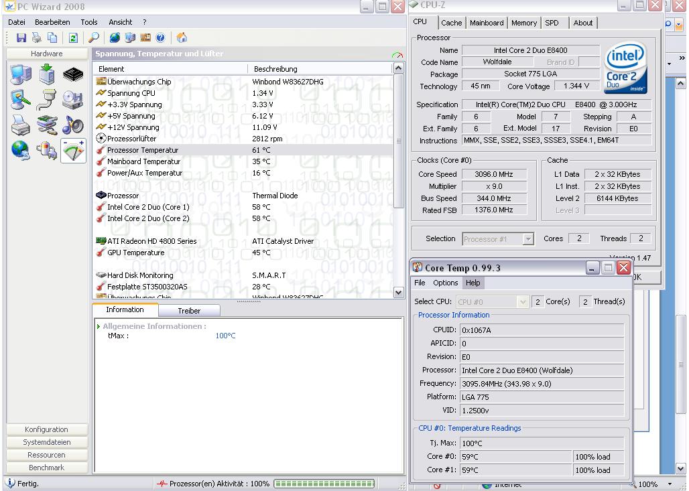This screenshot has height=491, width=689.
Task: Switch to the Mainboard tab in CPU-Z
Action: [x=487, y=23]
